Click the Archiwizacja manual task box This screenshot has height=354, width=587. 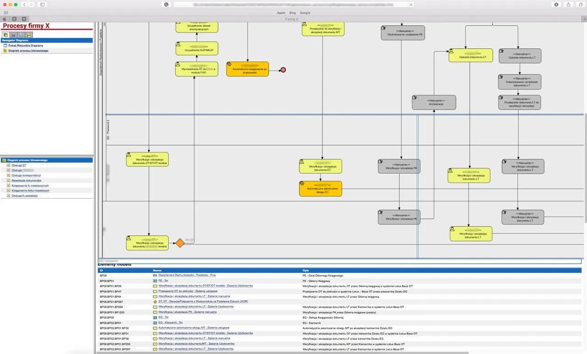point(434,102)
